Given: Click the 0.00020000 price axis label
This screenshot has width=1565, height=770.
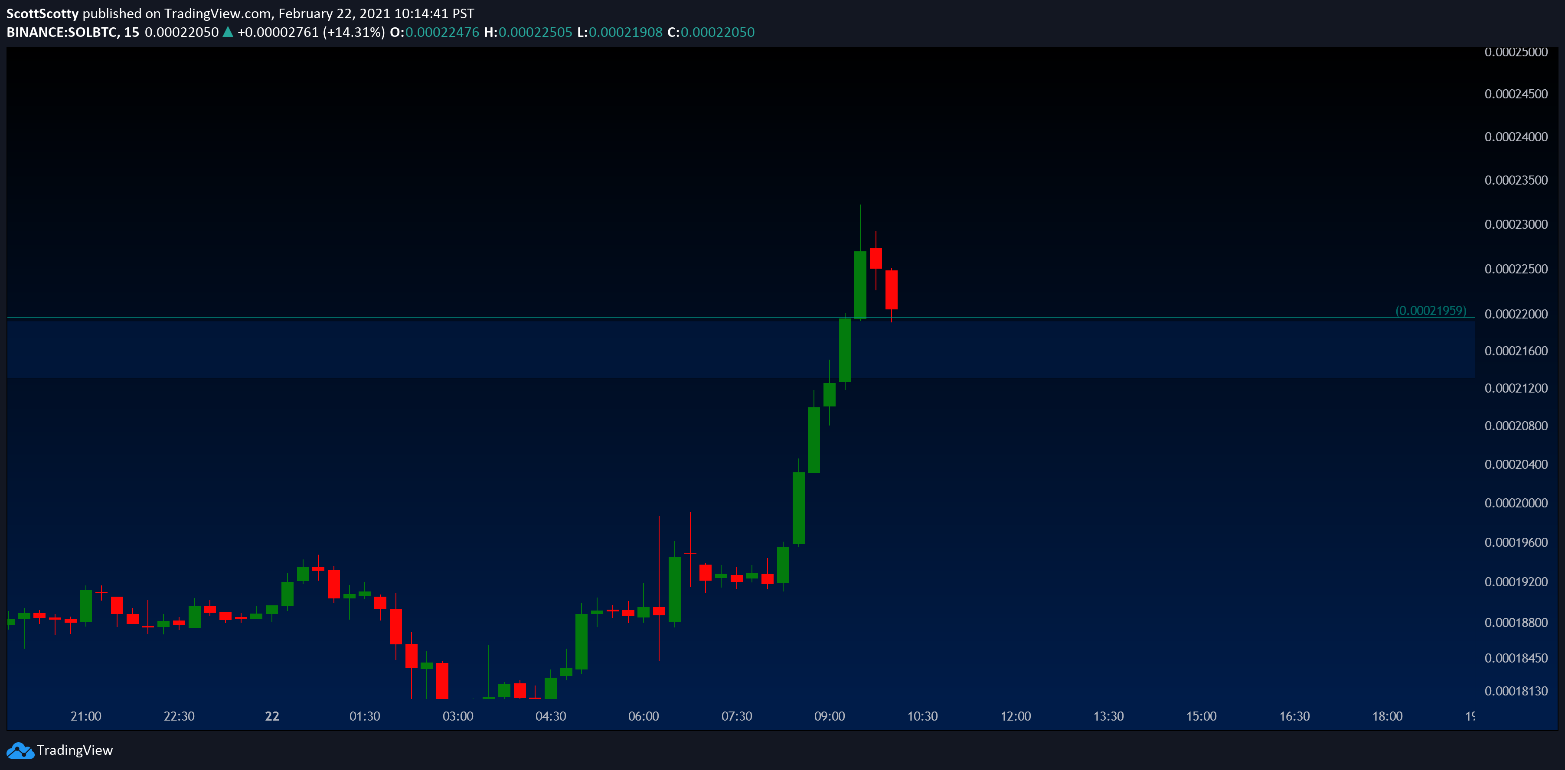Looking at the screenshot, I should [1516, 503].
